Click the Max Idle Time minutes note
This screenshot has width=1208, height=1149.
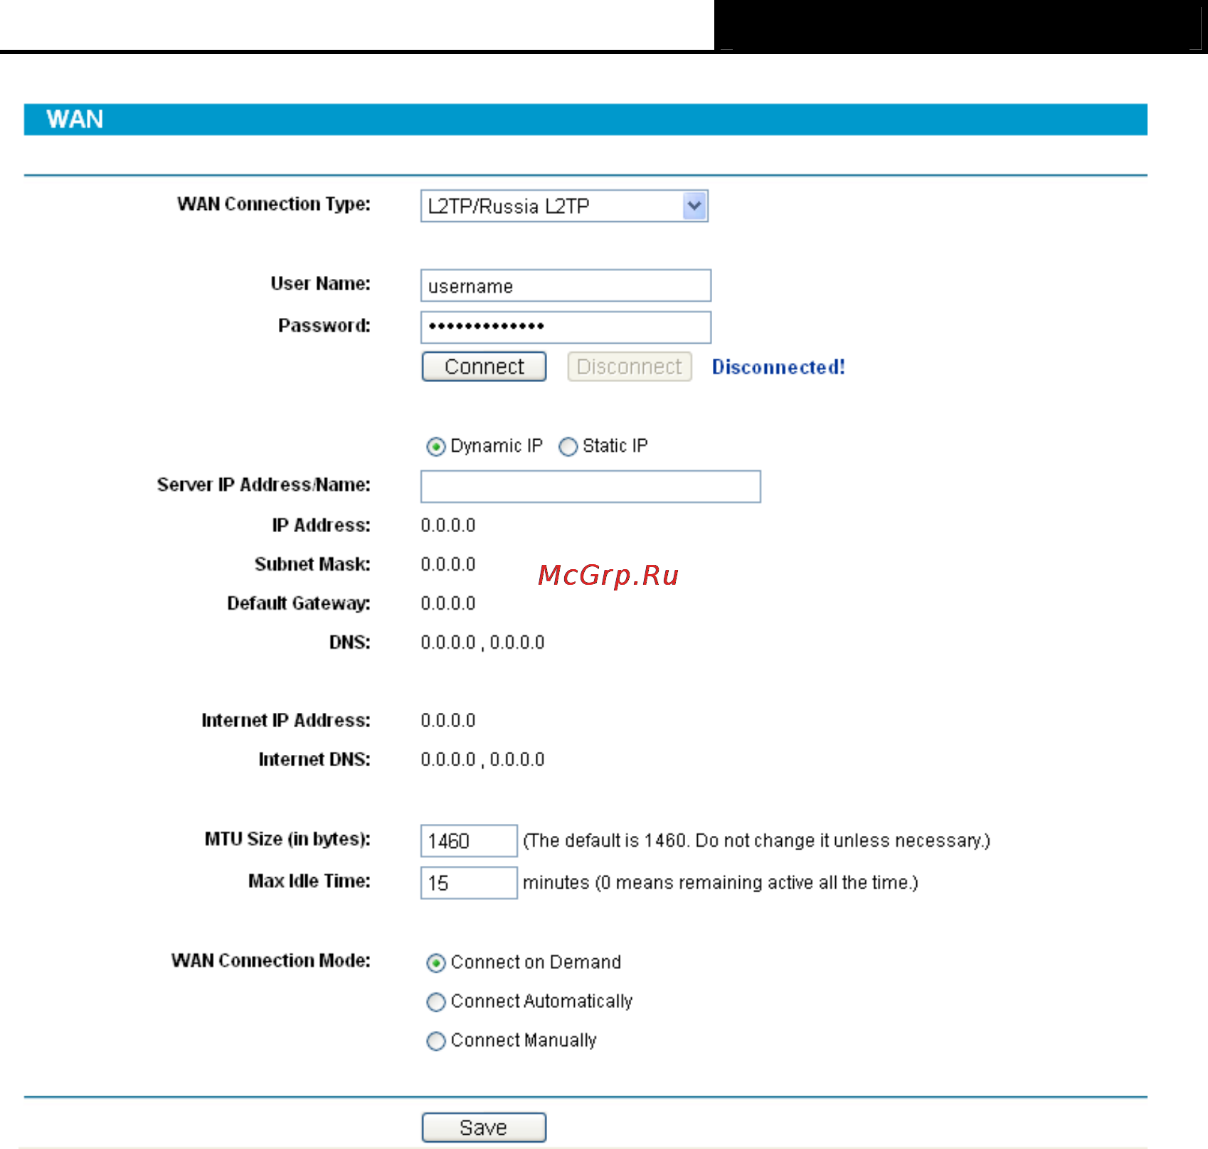721,883
